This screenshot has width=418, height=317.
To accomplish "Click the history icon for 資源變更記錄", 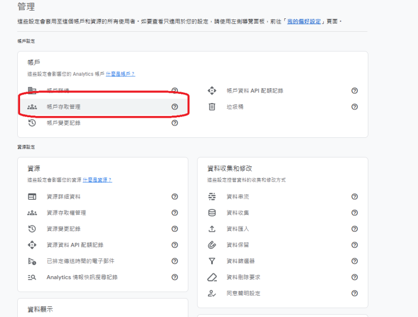I will 32,229.
